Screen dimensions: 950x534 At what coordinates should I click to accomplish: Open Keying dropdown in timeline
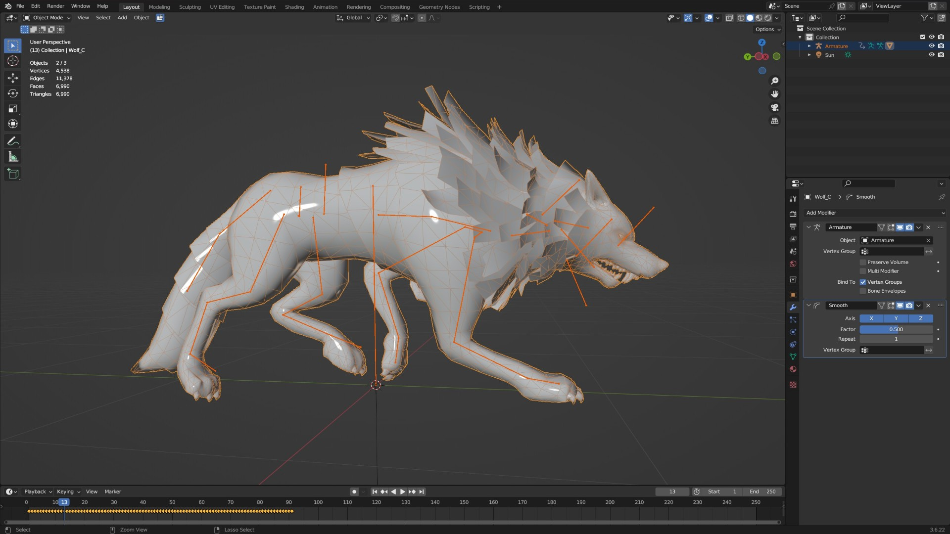68,491
